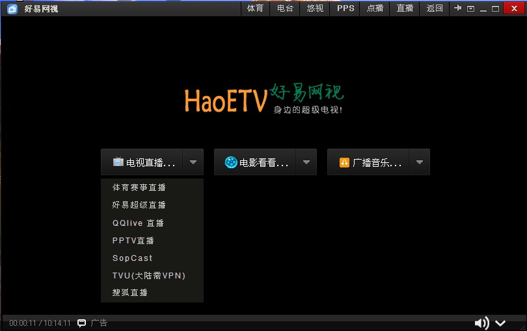The image size is (527, 331).
Task: Maximize the 好易网视 window
Action: (x=495, y=8)
